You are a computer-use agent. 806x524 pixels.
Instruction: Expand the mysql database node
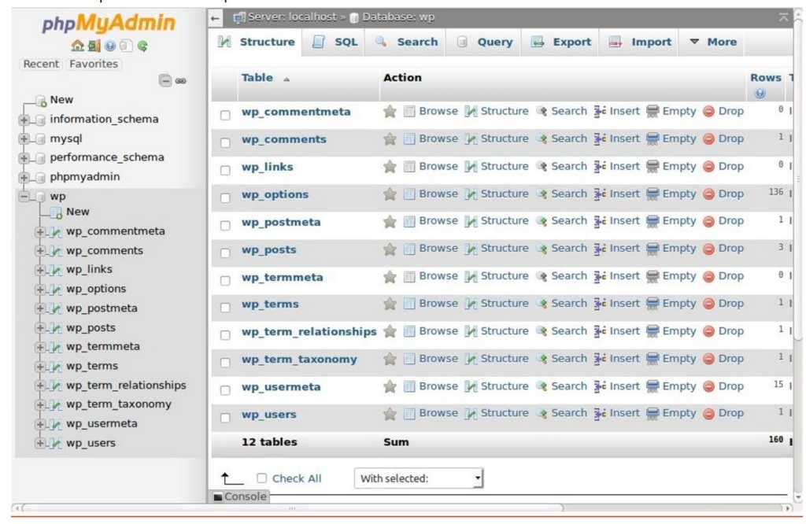24,138
